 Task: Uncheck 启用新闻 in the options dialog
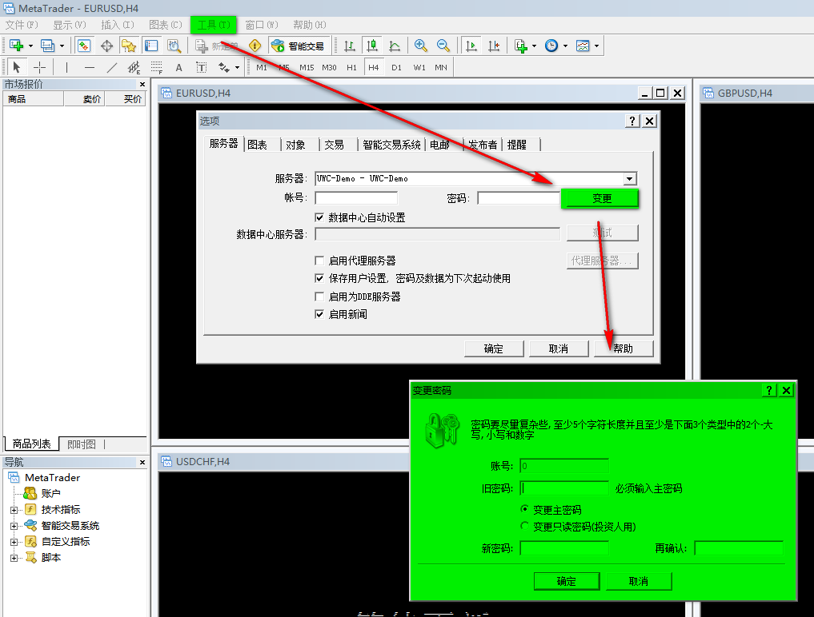(x=319, y=313)
